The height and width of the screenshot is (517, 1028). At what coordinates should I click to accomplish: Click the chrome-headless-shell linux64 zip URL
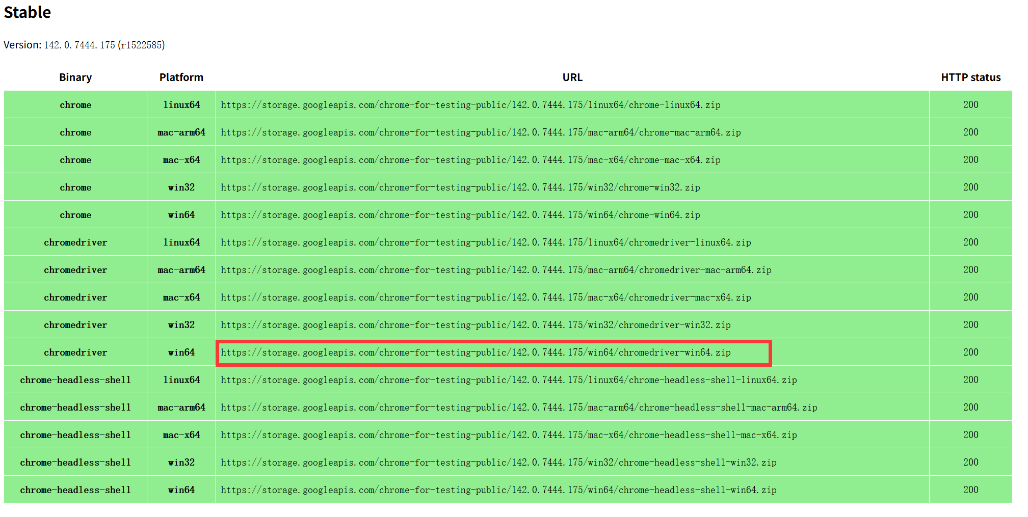click(509, 380)
